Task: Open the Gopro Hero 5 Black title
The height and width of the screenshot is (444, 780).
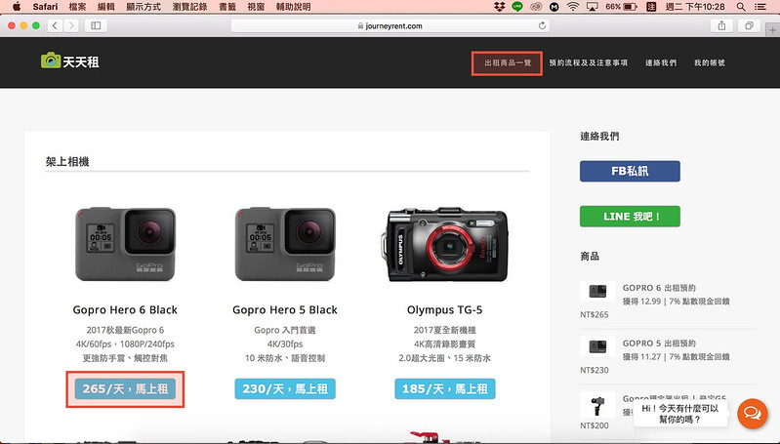Action: coord(285,309)
